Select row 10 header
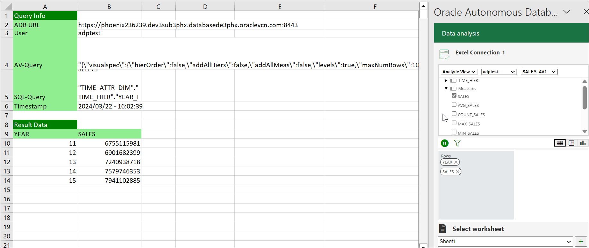The height and width of the screenshot is (248, 589). tap(6, 143)
